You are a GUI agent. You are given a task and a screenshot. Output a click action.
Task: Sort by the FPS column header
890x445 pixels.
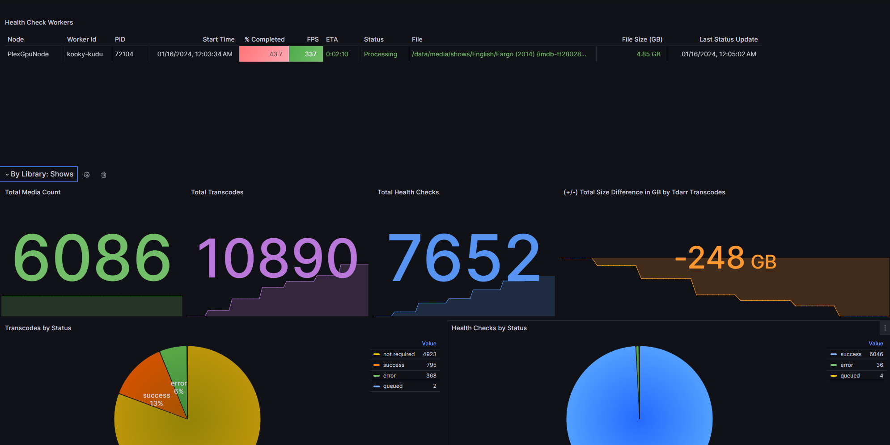point(313,39)
